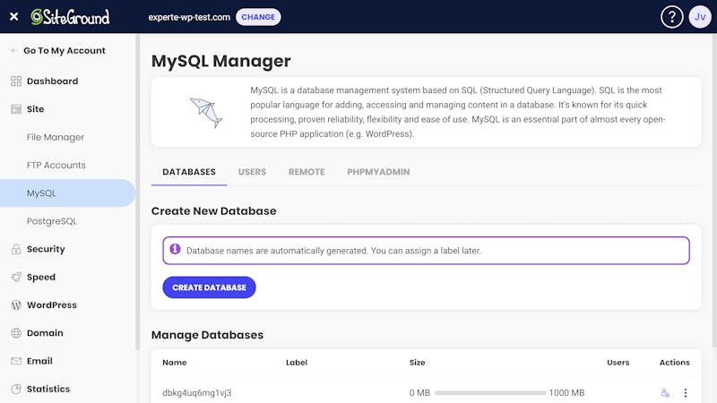Switch to the REMOTE tab
The width and height of the screenshot is (717, 403).
(x=307, y=172)
